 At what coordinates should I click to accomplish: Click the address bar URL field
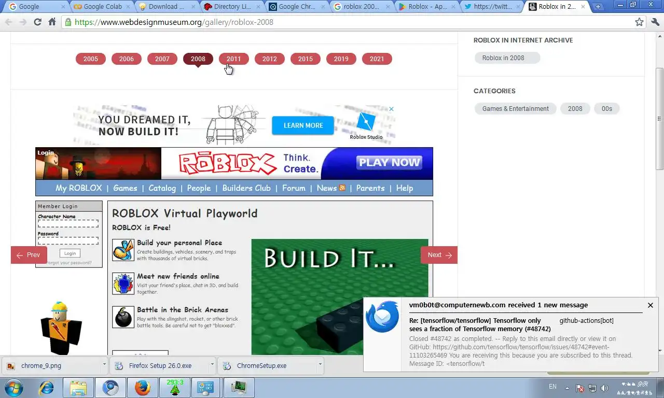coord(353,22)
